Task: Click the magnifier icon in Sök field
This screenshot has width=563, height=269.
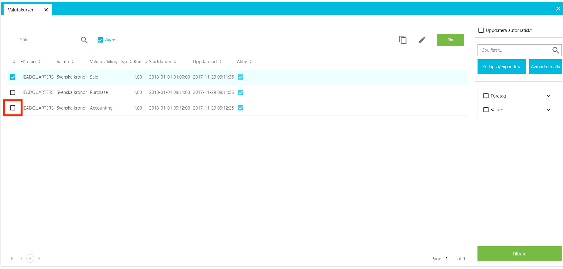Action: [x=84, y=40]
